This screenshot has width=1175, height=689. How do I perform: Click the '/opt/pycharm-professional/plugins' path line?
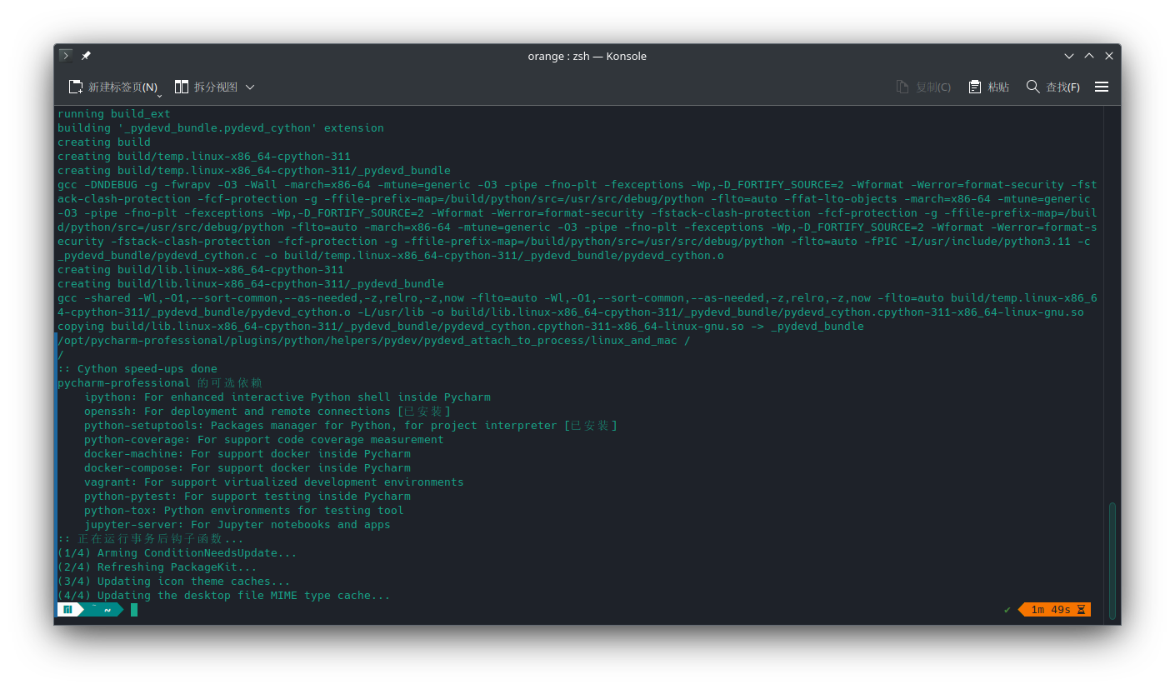pos(374,341)
